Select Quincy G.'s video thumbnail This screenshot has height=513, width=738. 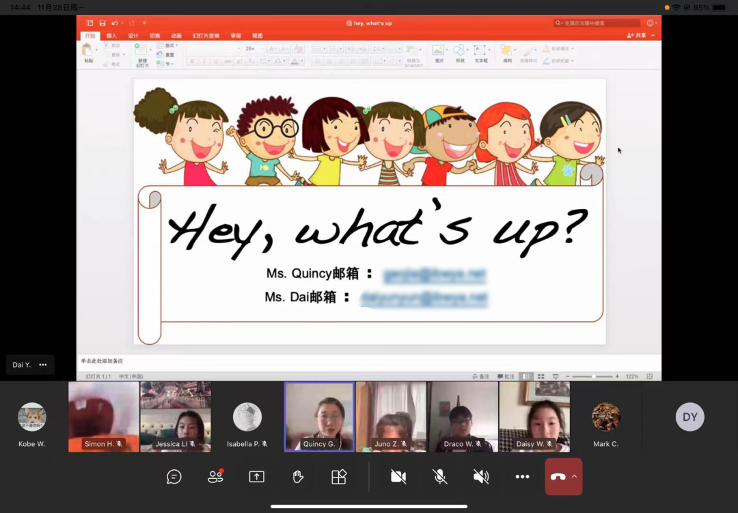tap(319, 416)
